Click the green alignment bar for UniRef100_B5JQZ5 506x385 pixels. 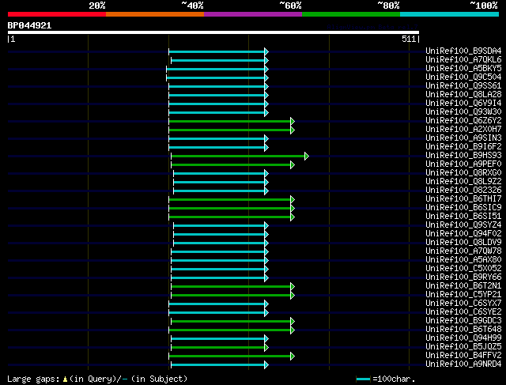pos(218,348)
